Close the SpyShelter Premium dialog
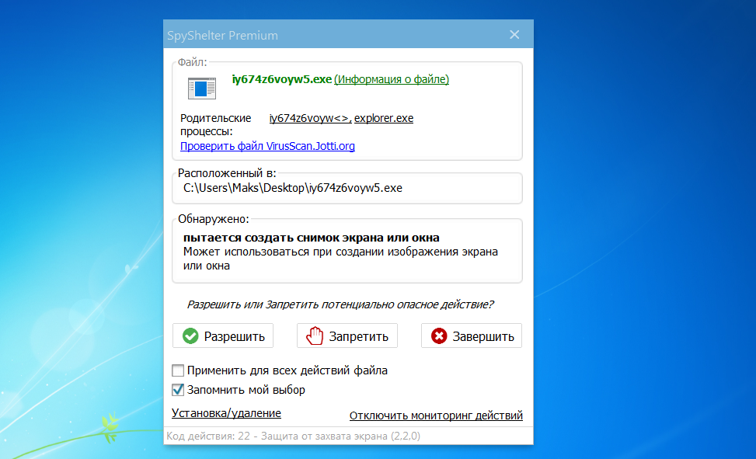 click(x=514, y=35)
